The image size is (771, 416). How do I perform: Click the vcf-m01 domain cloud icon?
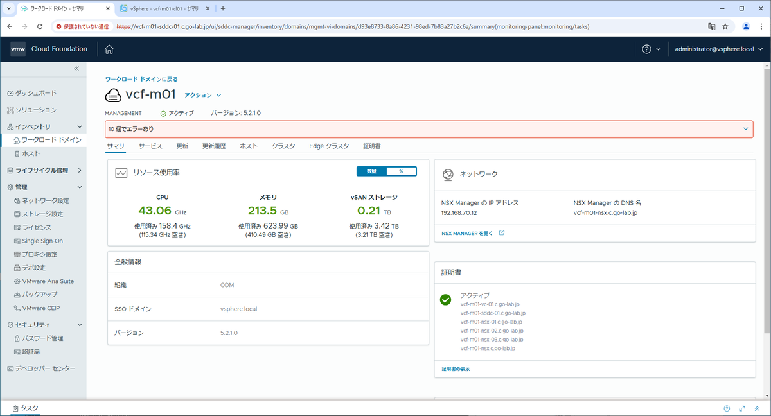pos(113,95)
